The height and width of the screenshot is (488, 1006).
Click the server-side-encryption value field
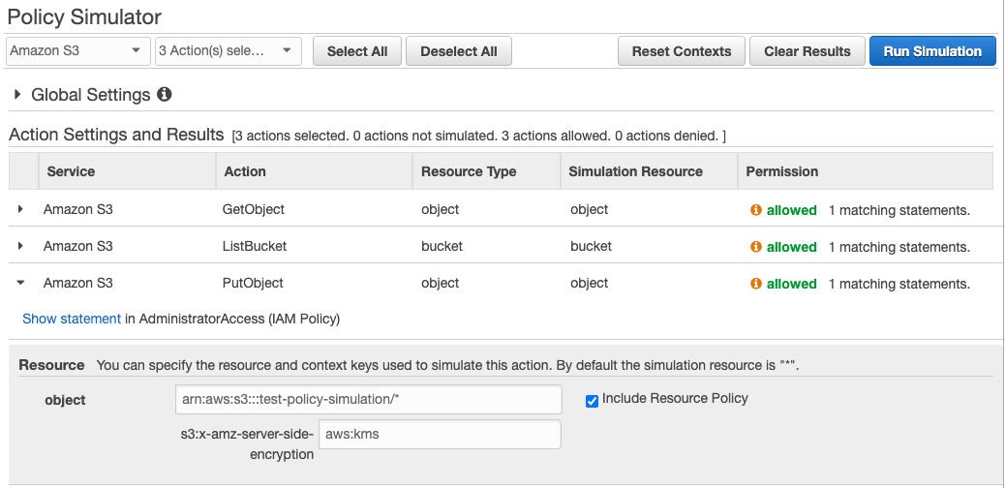click(441, 434)
